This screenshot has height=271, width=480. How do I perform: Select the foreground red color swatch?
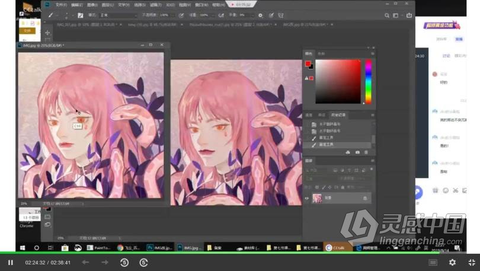(308, 63)
